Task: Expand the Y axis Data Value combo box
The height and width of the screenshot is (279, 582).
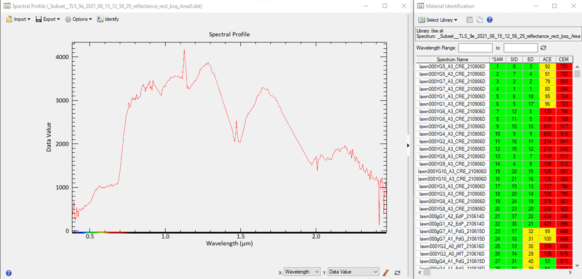Action: (353, 272)
